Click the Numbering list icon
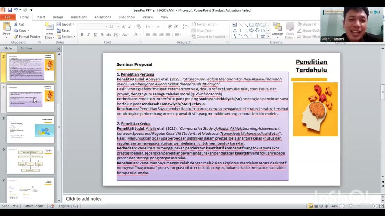Viewport: 385px width, 216px height. (x=158, y=26)
